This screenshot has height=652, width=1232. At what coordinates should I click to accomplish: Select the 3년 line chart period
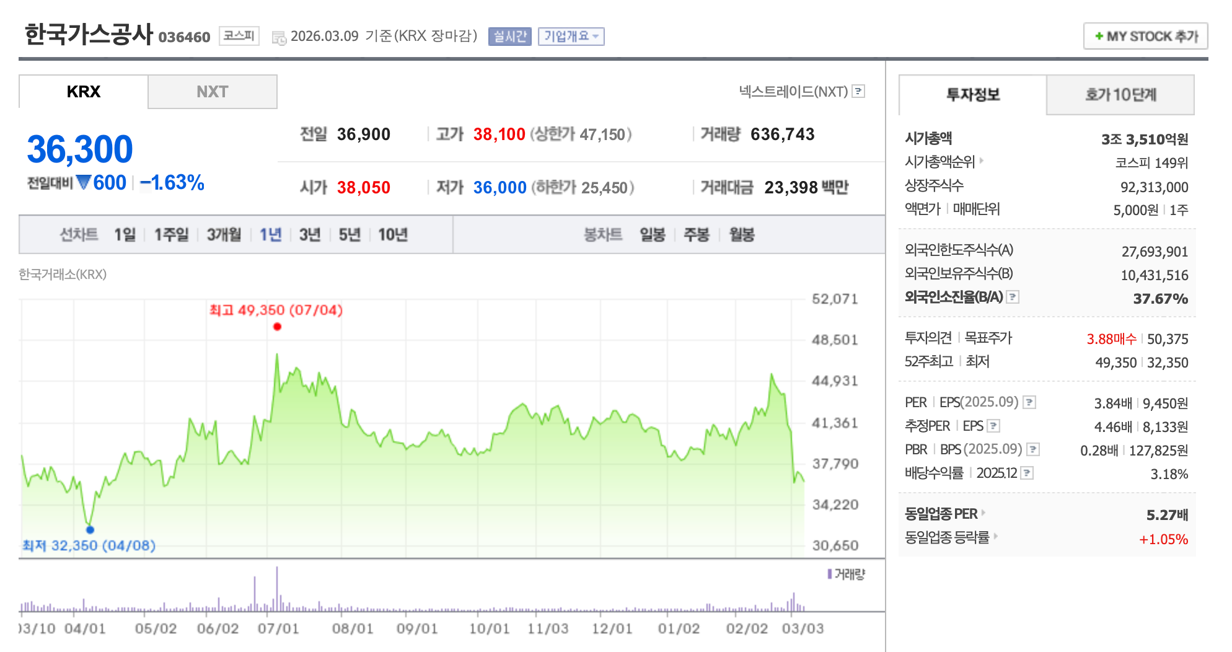pyautogui.click(x=310, y=234)
